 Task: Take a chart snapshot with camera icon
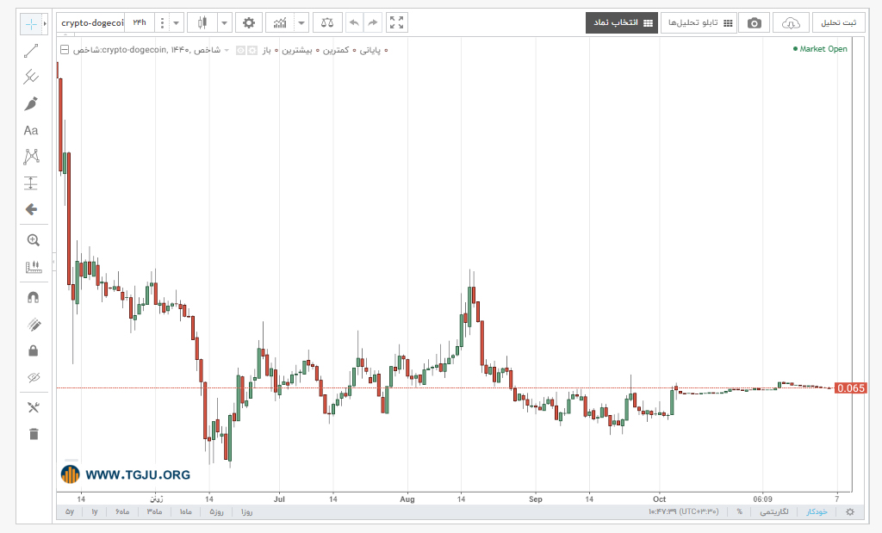point(755,23)
